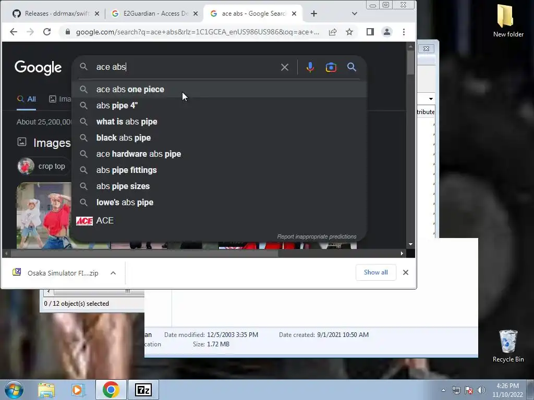
Task: Click the horizontal scrollbar right arrow in Chrome
Action: [402, 254]
